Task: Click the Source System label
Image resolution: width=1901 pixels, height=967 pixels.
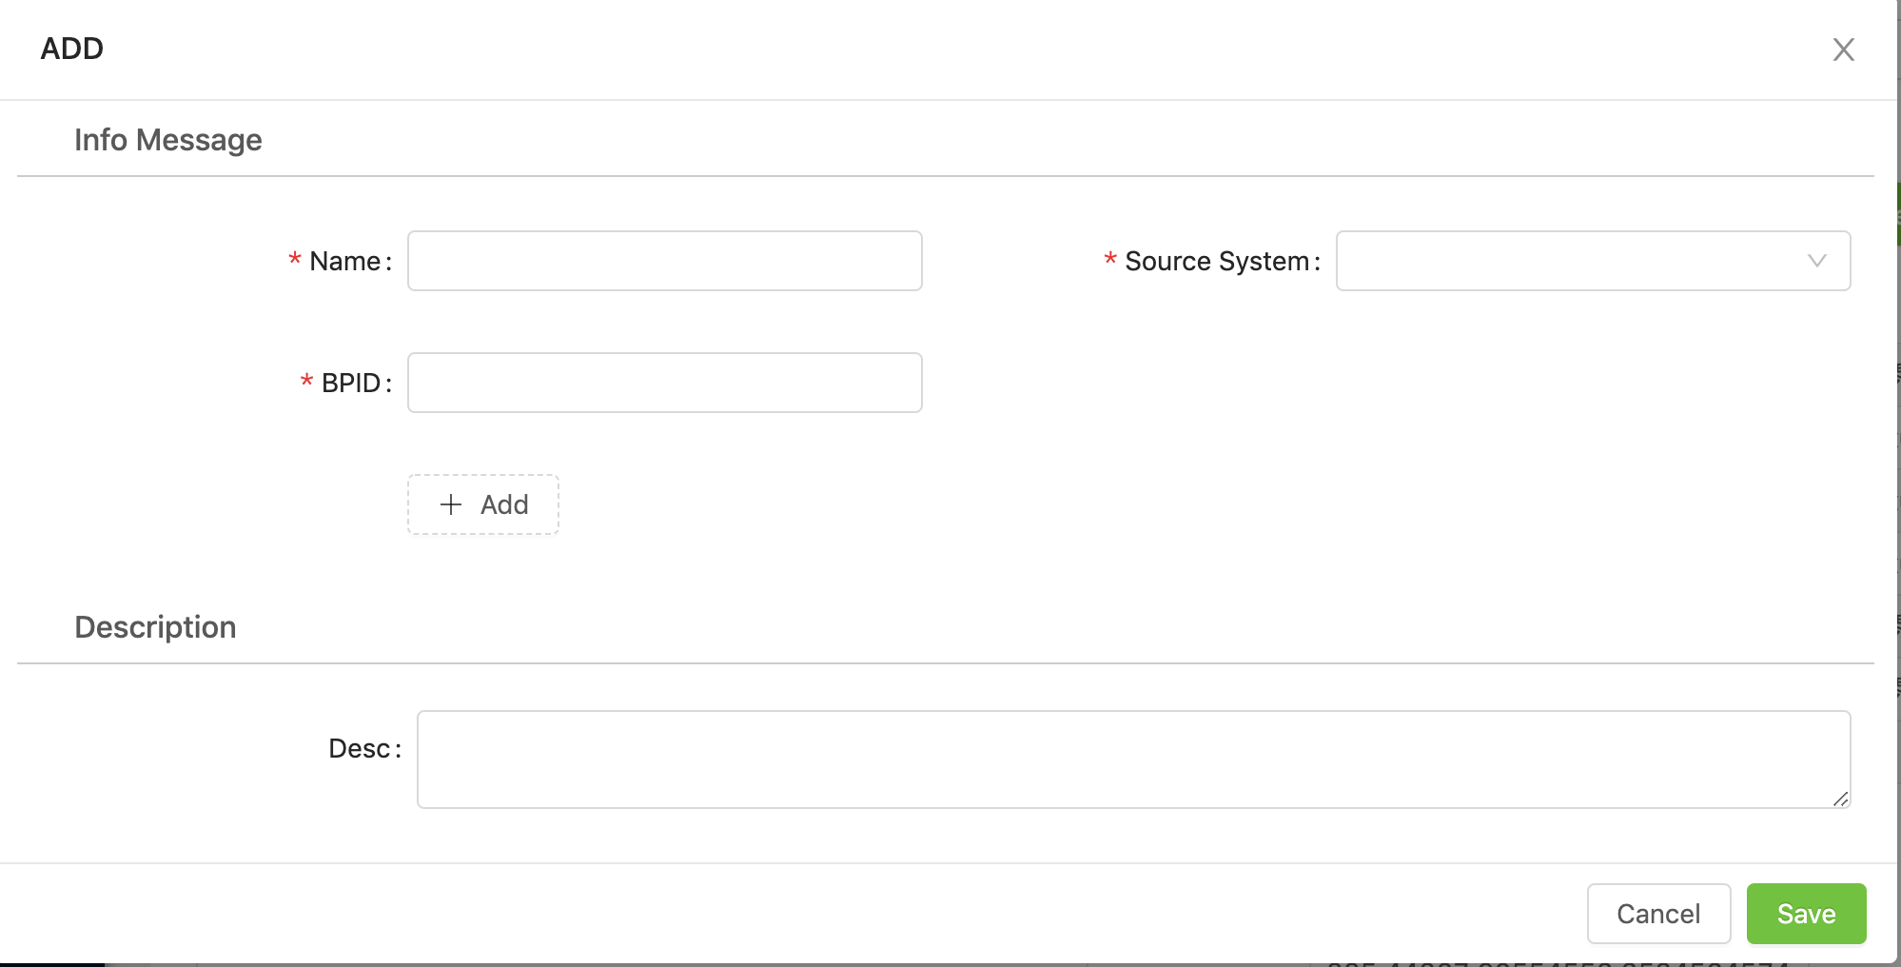Action: point(1222,261)
